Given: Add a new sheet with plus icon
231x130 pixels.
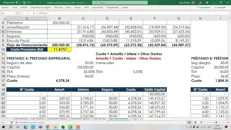Looking at the screenshot, I should 135,119.
